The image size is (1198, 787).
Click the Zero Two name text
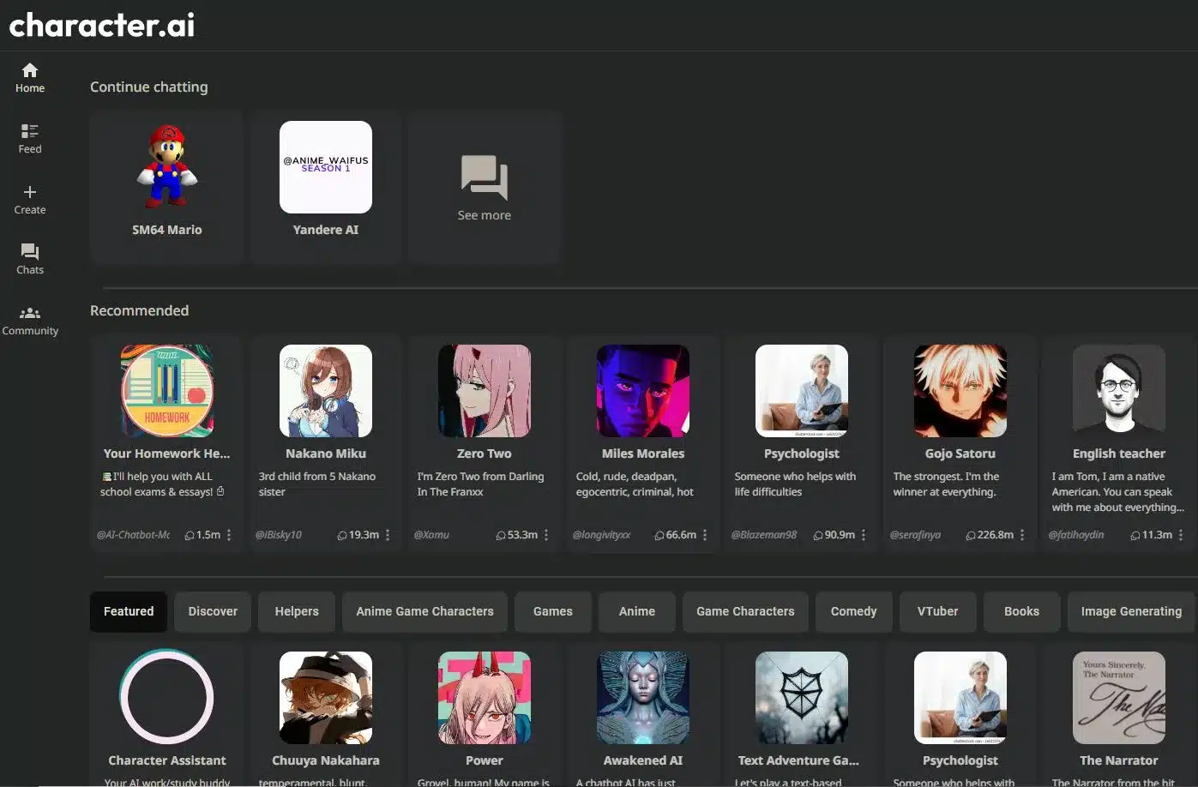point(485,454)
